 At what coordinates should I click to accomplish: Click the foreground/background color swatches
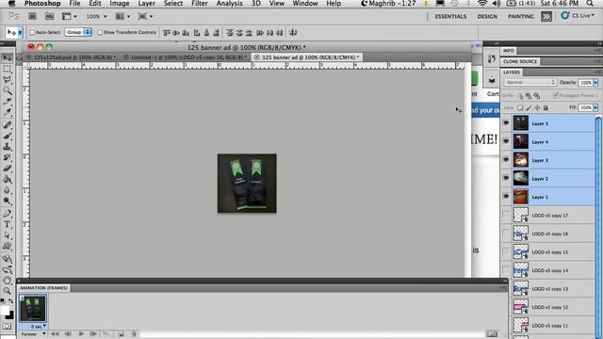tap(7, 312)
